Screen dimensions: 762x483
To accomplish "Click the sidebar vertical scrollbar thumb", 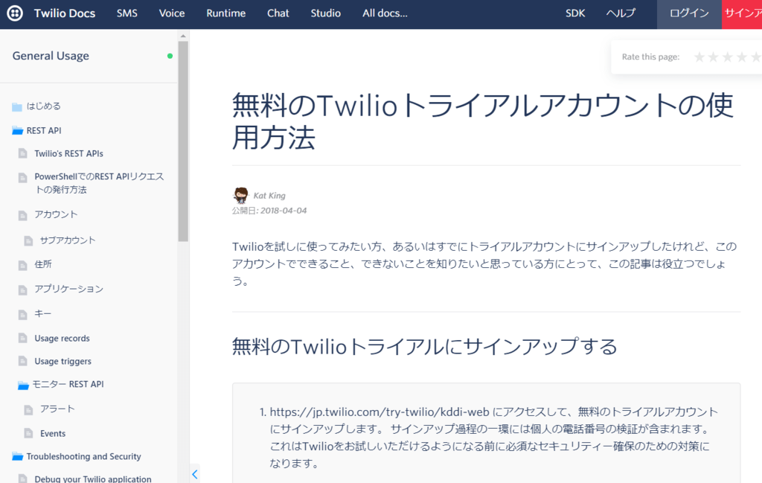I will pos(183,141).
